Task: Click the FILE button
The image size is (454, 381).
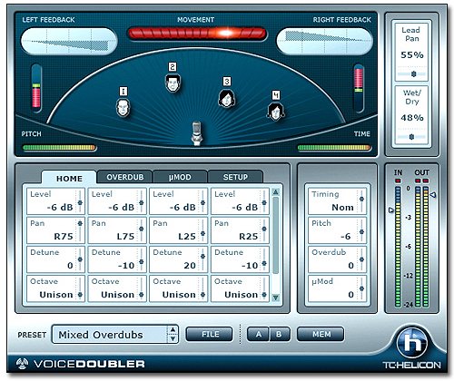Action: click(210, 334)
